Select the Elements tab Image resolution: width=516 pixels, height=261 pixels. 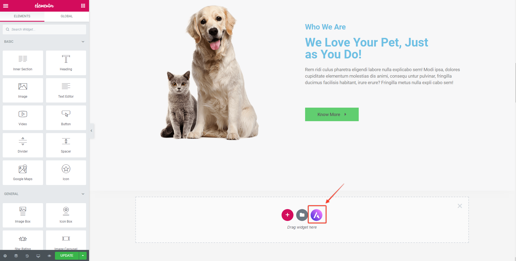point(22,16)
